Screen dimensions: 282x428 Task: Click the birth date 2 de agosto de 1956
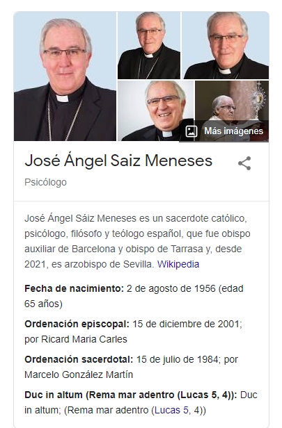click(x=171, y=288)
